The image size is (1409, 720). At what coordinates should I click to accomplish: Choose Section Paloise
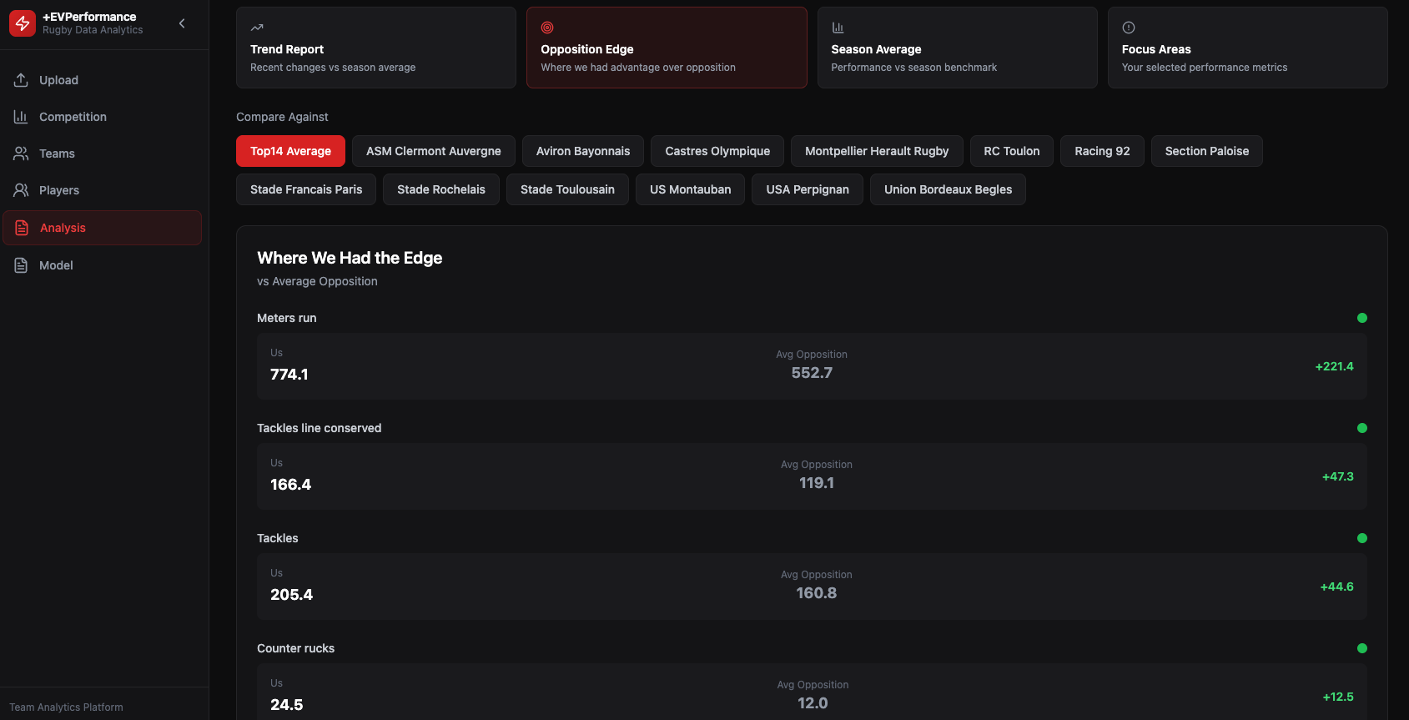(x=1207, y=151)
